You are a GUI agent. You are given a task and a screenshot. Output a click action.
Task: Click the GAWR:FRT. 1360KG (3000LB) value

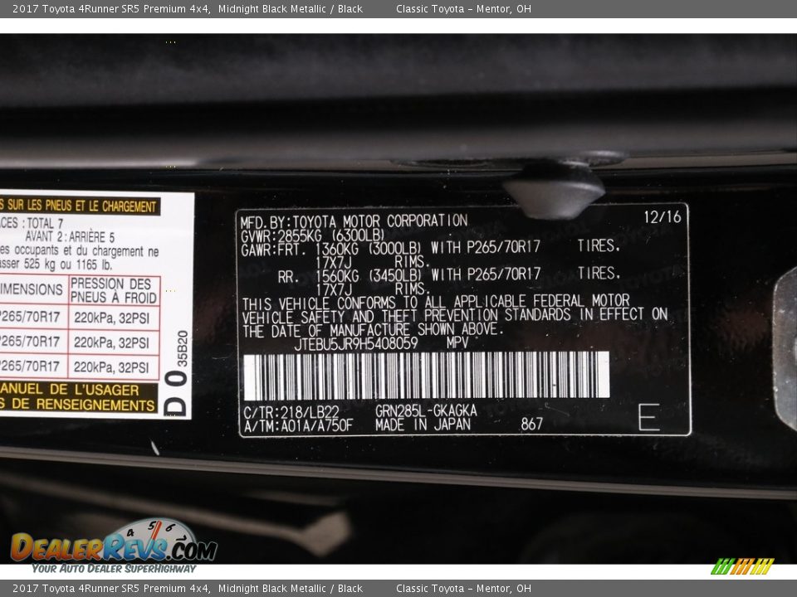click(331, 250)
